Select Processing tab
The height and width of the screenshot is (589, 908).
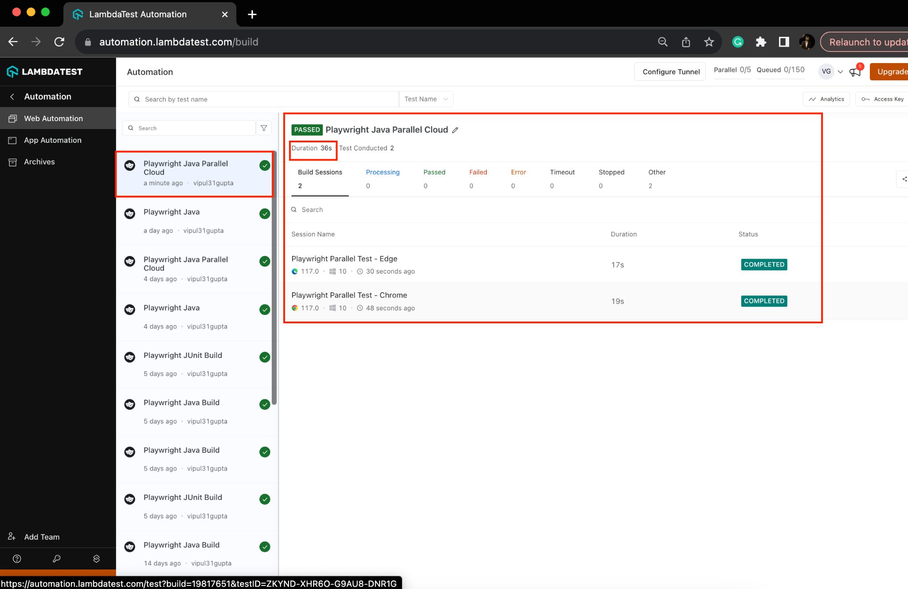coord(383,179)
